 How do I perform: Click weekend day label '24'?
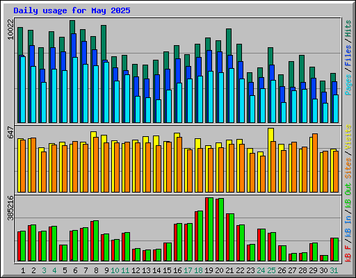tap(261, 270)
